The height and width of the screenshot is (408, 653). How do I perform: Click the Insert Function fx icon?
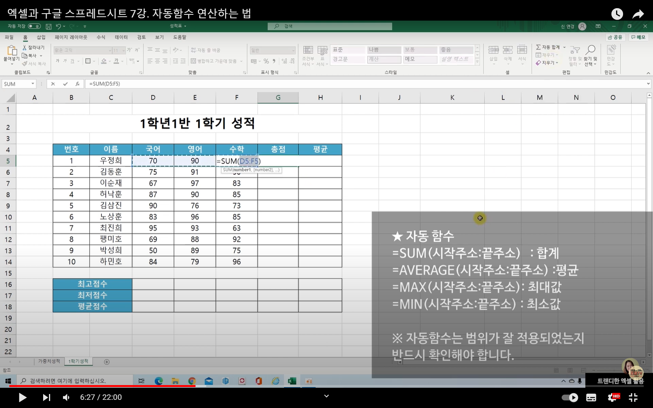click(x=77, y=84)
